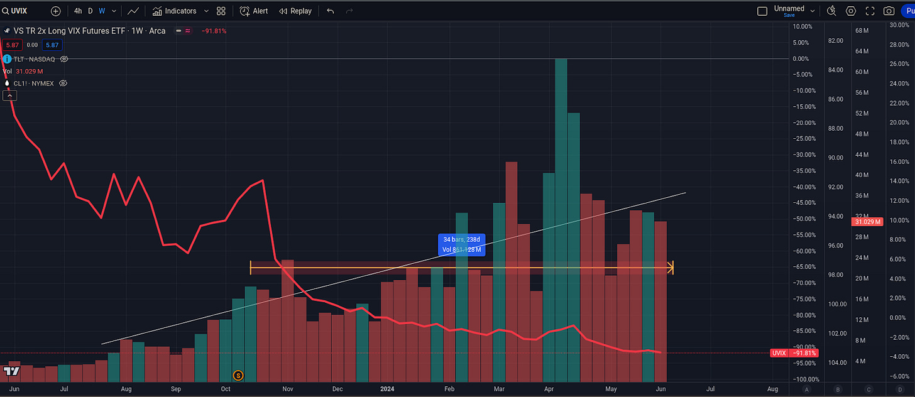Viewport: 915px width, 397px height.
Task: Enter fullscreen mode
Action: [870, 11]
